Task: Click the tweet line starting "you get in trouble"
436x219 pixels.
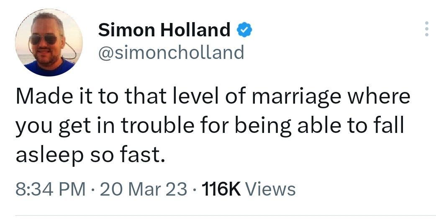Action: (210, 127)
